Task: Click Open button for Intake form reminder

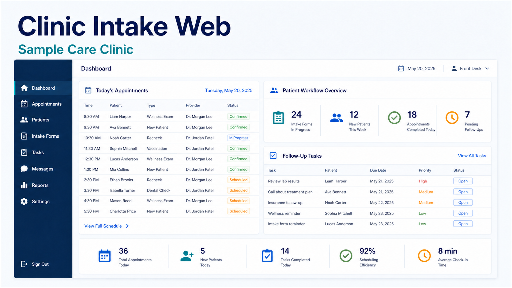Action: (x=463, y=224)
